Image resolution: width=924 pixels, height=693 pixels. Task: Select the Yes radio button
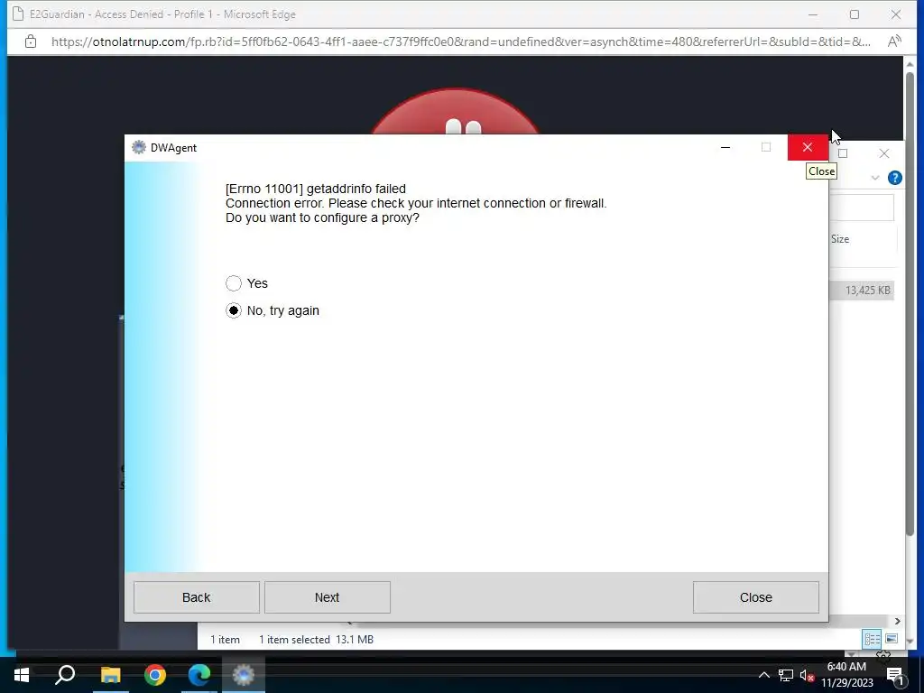[x=234, y=283]
